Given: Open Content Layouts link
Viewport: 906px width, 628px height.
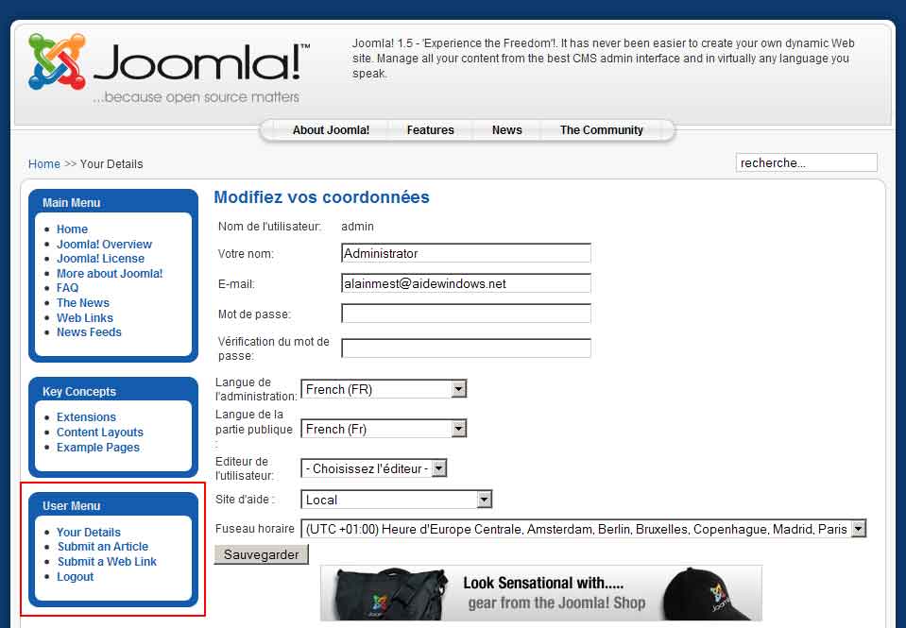Looking at the screenshot, I should 100,433.
